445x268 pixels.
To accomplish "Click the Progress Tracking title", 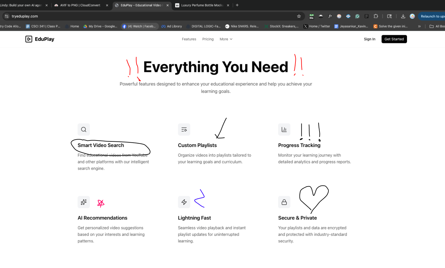I will [x=299, y=145].
